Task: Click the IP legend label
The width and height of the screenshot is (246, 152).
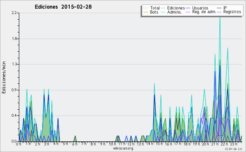Action: (225, 8)
